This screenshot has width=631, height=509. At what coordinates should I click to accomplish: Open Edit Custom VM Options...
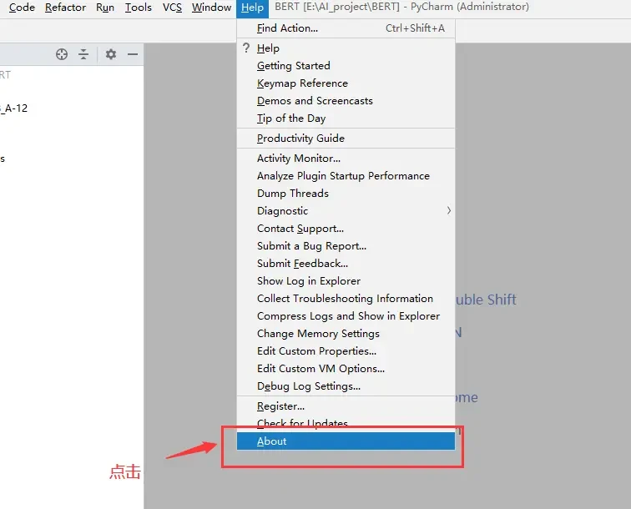point(321,369)
